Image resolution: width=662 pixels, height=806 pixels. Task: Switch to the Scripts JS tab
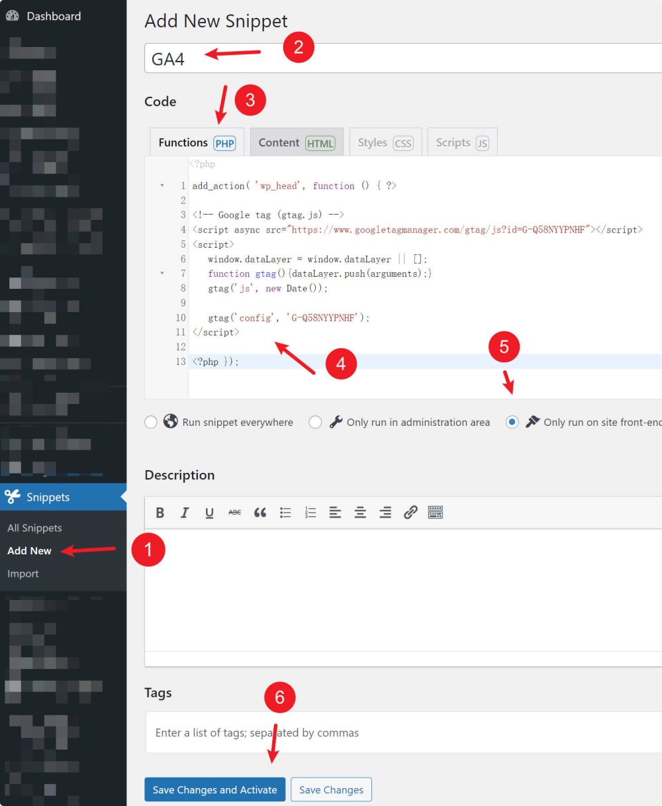click(462, 142)
